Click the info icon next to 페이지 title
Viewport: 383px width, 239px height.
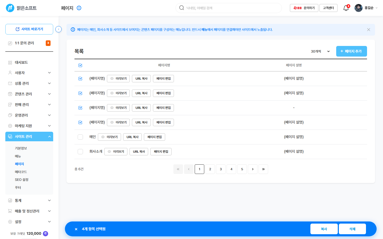click(x=79, y=8)
